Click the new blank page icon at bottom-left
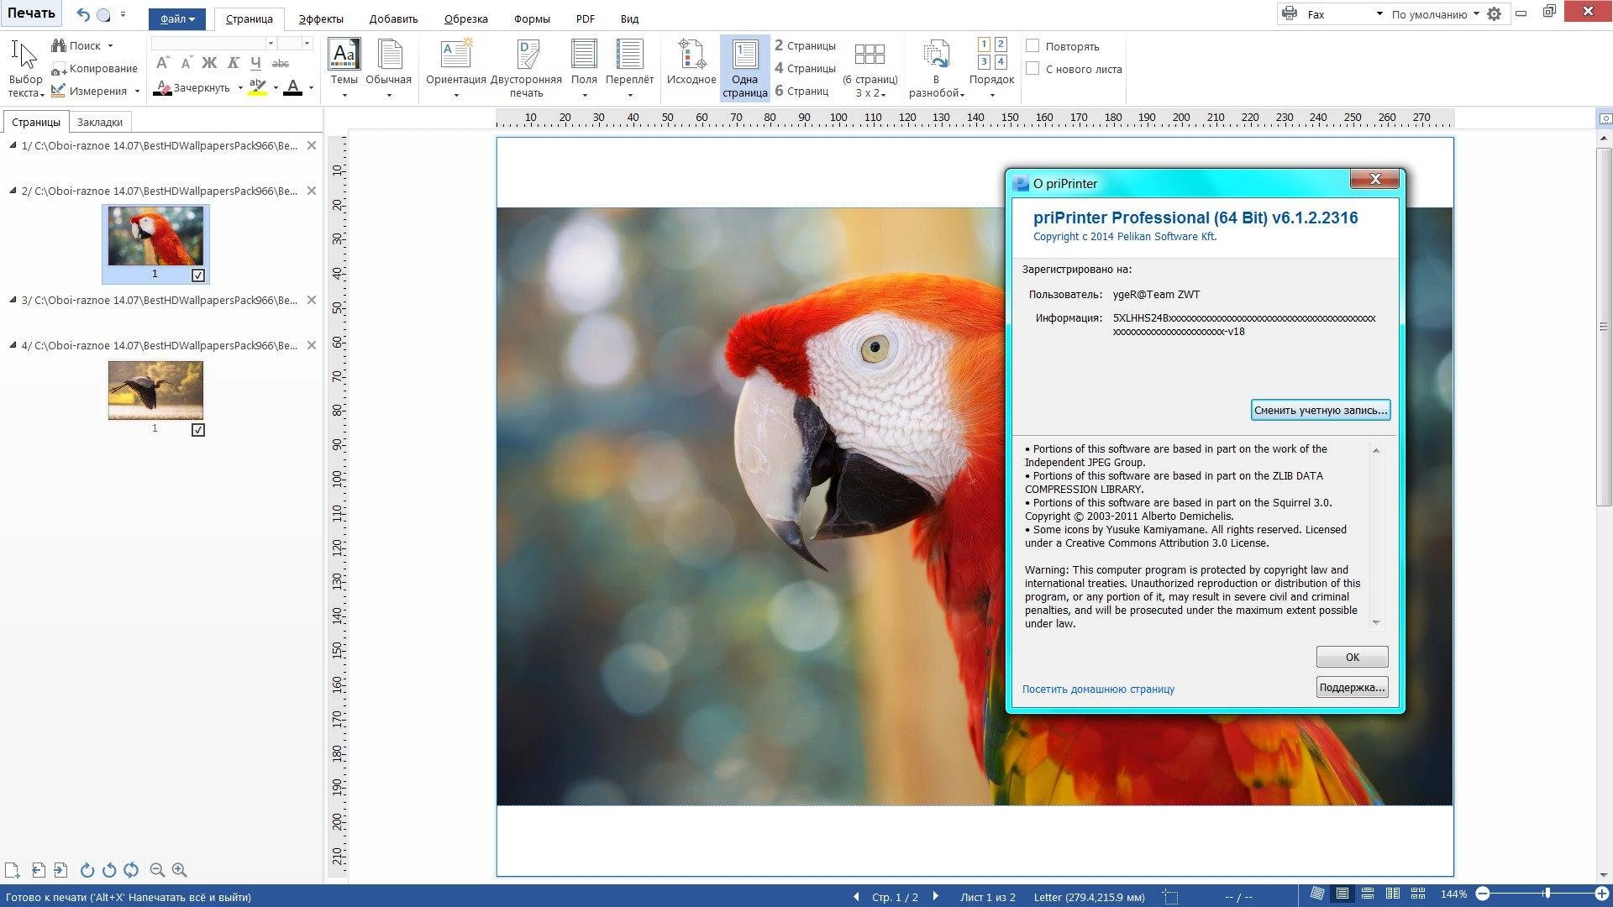This screenshot has width=1613, height=907. (12, 870)
